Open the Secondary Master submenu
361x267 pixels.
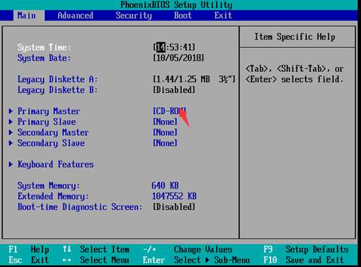pyautogui.click(x=53, y=133)
